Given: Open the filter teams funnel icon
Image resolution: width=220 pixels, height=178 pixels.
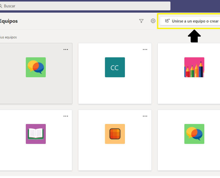Looking at the screenshot, I should (x=141, y=21).
